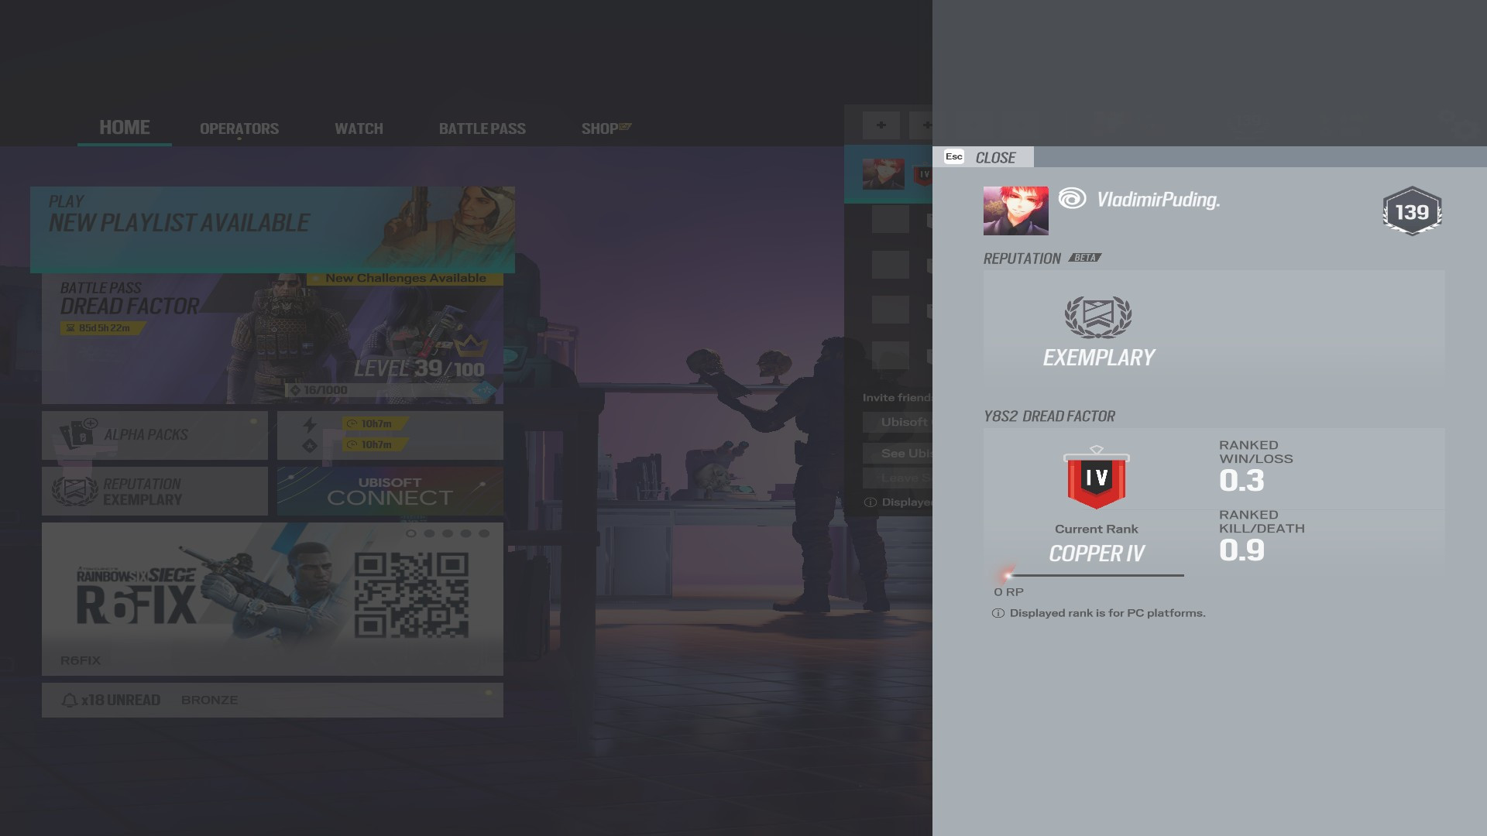
Task: Click the rank RP progress bar
Action: coord(1095,575)
